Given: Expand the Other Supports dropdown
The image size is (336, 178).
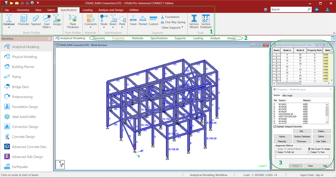Looking at the screenshot, I should tap(172, 27).
